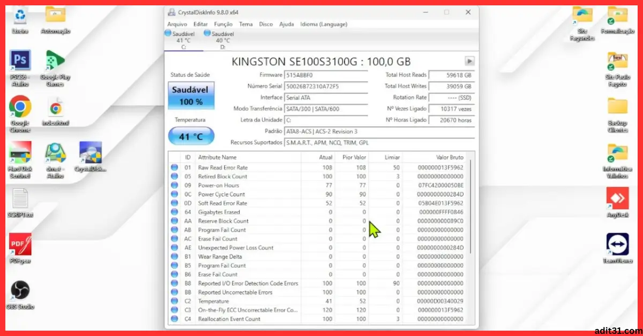Select the Soft Read Error Rate row
The height and width of the screenshot is (336, 643).
click(318, 203)
